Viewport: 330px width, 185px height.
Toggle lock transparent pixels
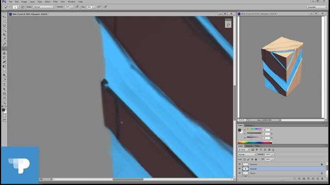244,159
